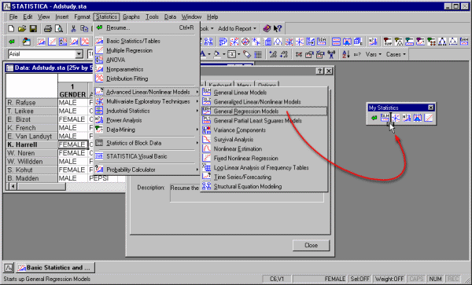This screenshot has height=285, width=472.
Task: Click the sort ascending A-Z icon
Action: tap(345, 54)
